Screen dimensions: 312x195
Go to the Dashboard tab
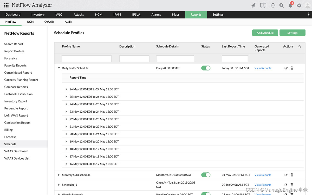pyautogui.click(x=13, y=15)
